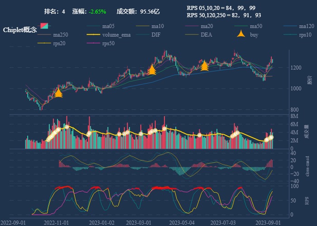This screenshot has width=317, height=226.
Task: Click the DEA legend label
Action: [x=206, y=35]
